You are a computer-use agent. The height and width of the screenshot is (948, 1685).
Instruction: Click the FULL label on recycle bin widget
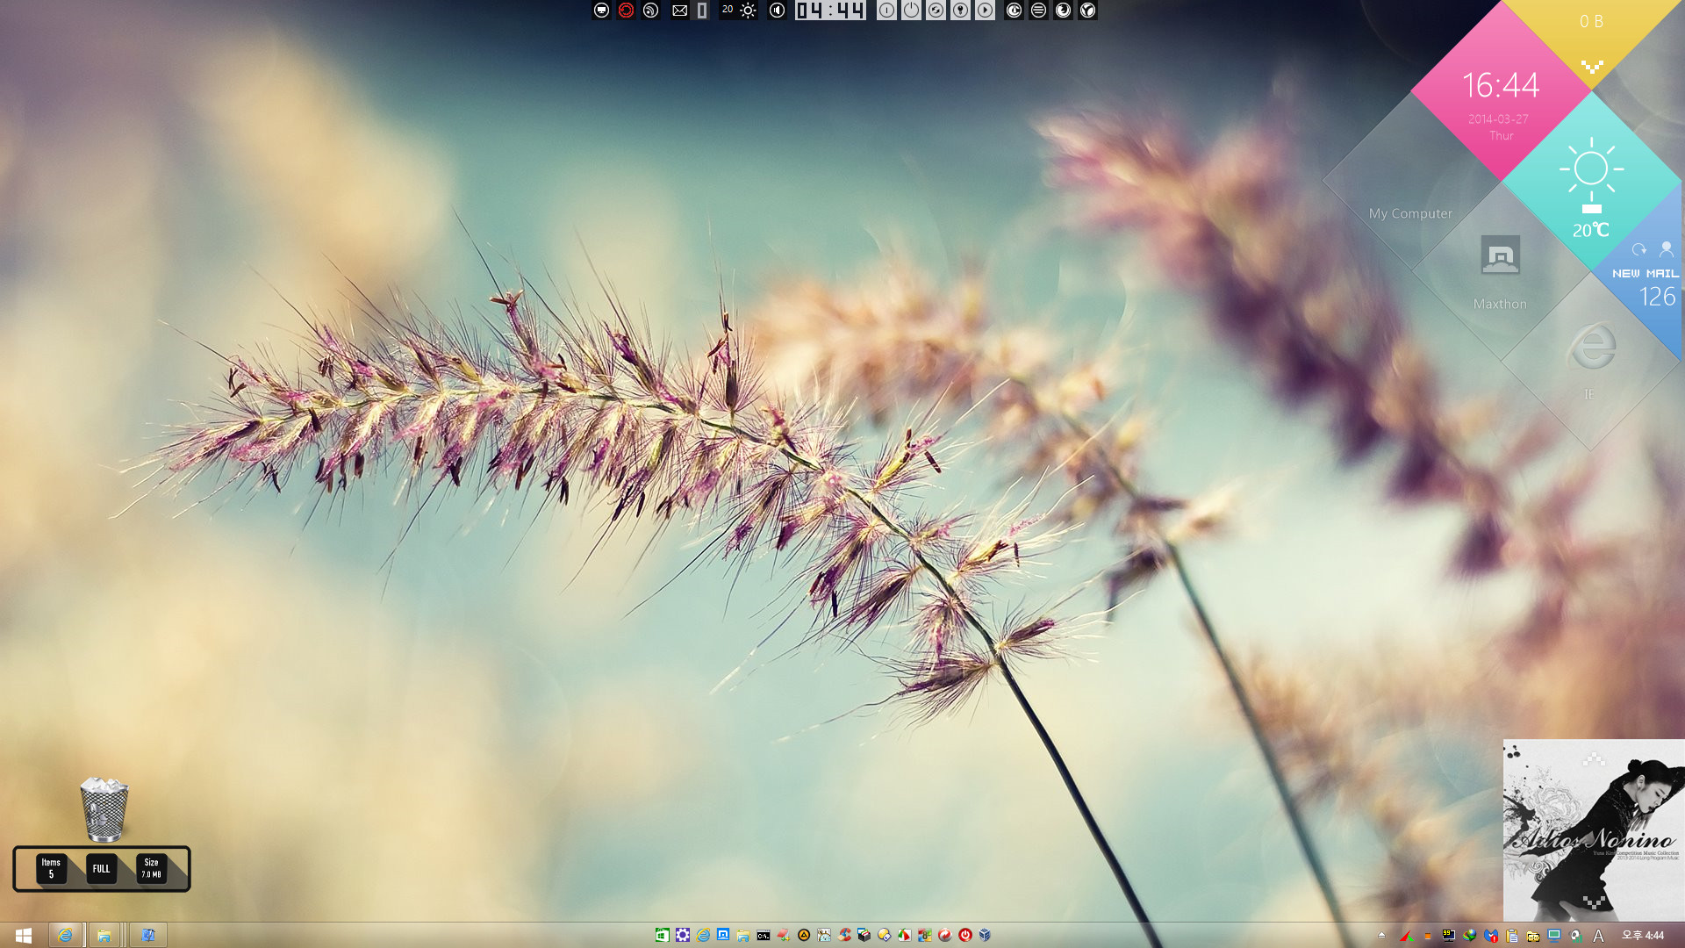(x=102, y=869)
